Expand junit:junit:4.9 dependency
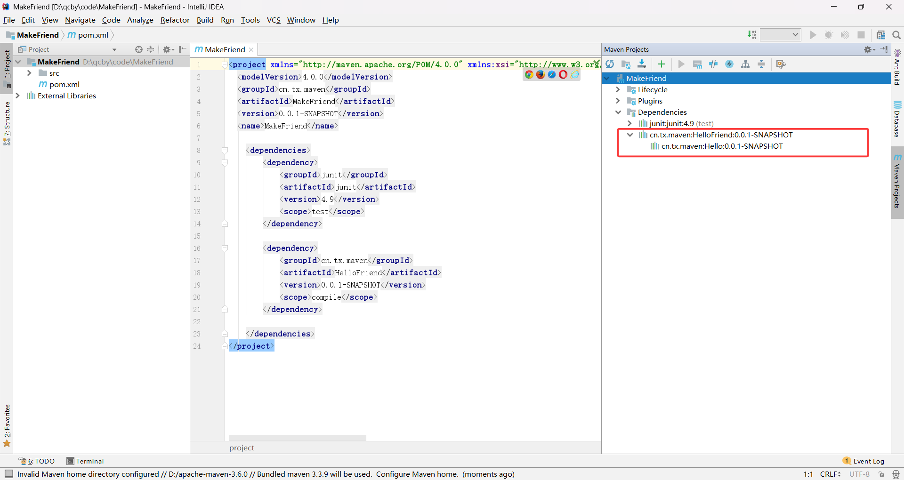The width and height of the screenshot is (904, 480). [x=630, y=123]
